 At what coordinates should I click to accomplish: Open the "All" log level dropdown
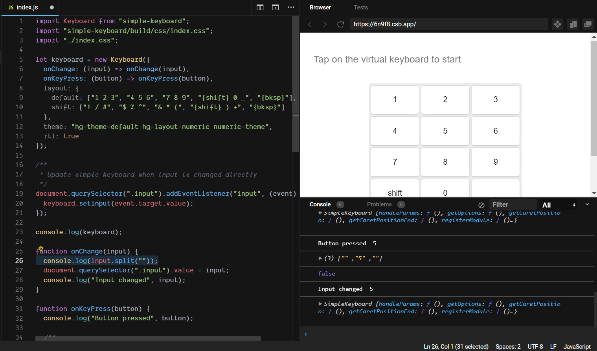(557, 204)
